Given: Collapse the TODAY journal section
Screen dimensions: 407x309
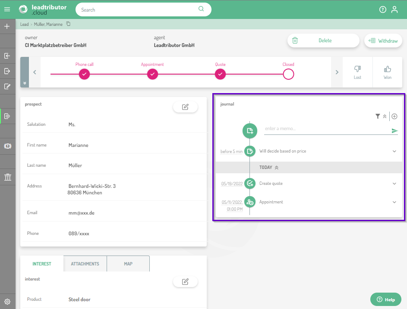Looking at the screenshot, I should pyautogui.click(x=276, y=168).
